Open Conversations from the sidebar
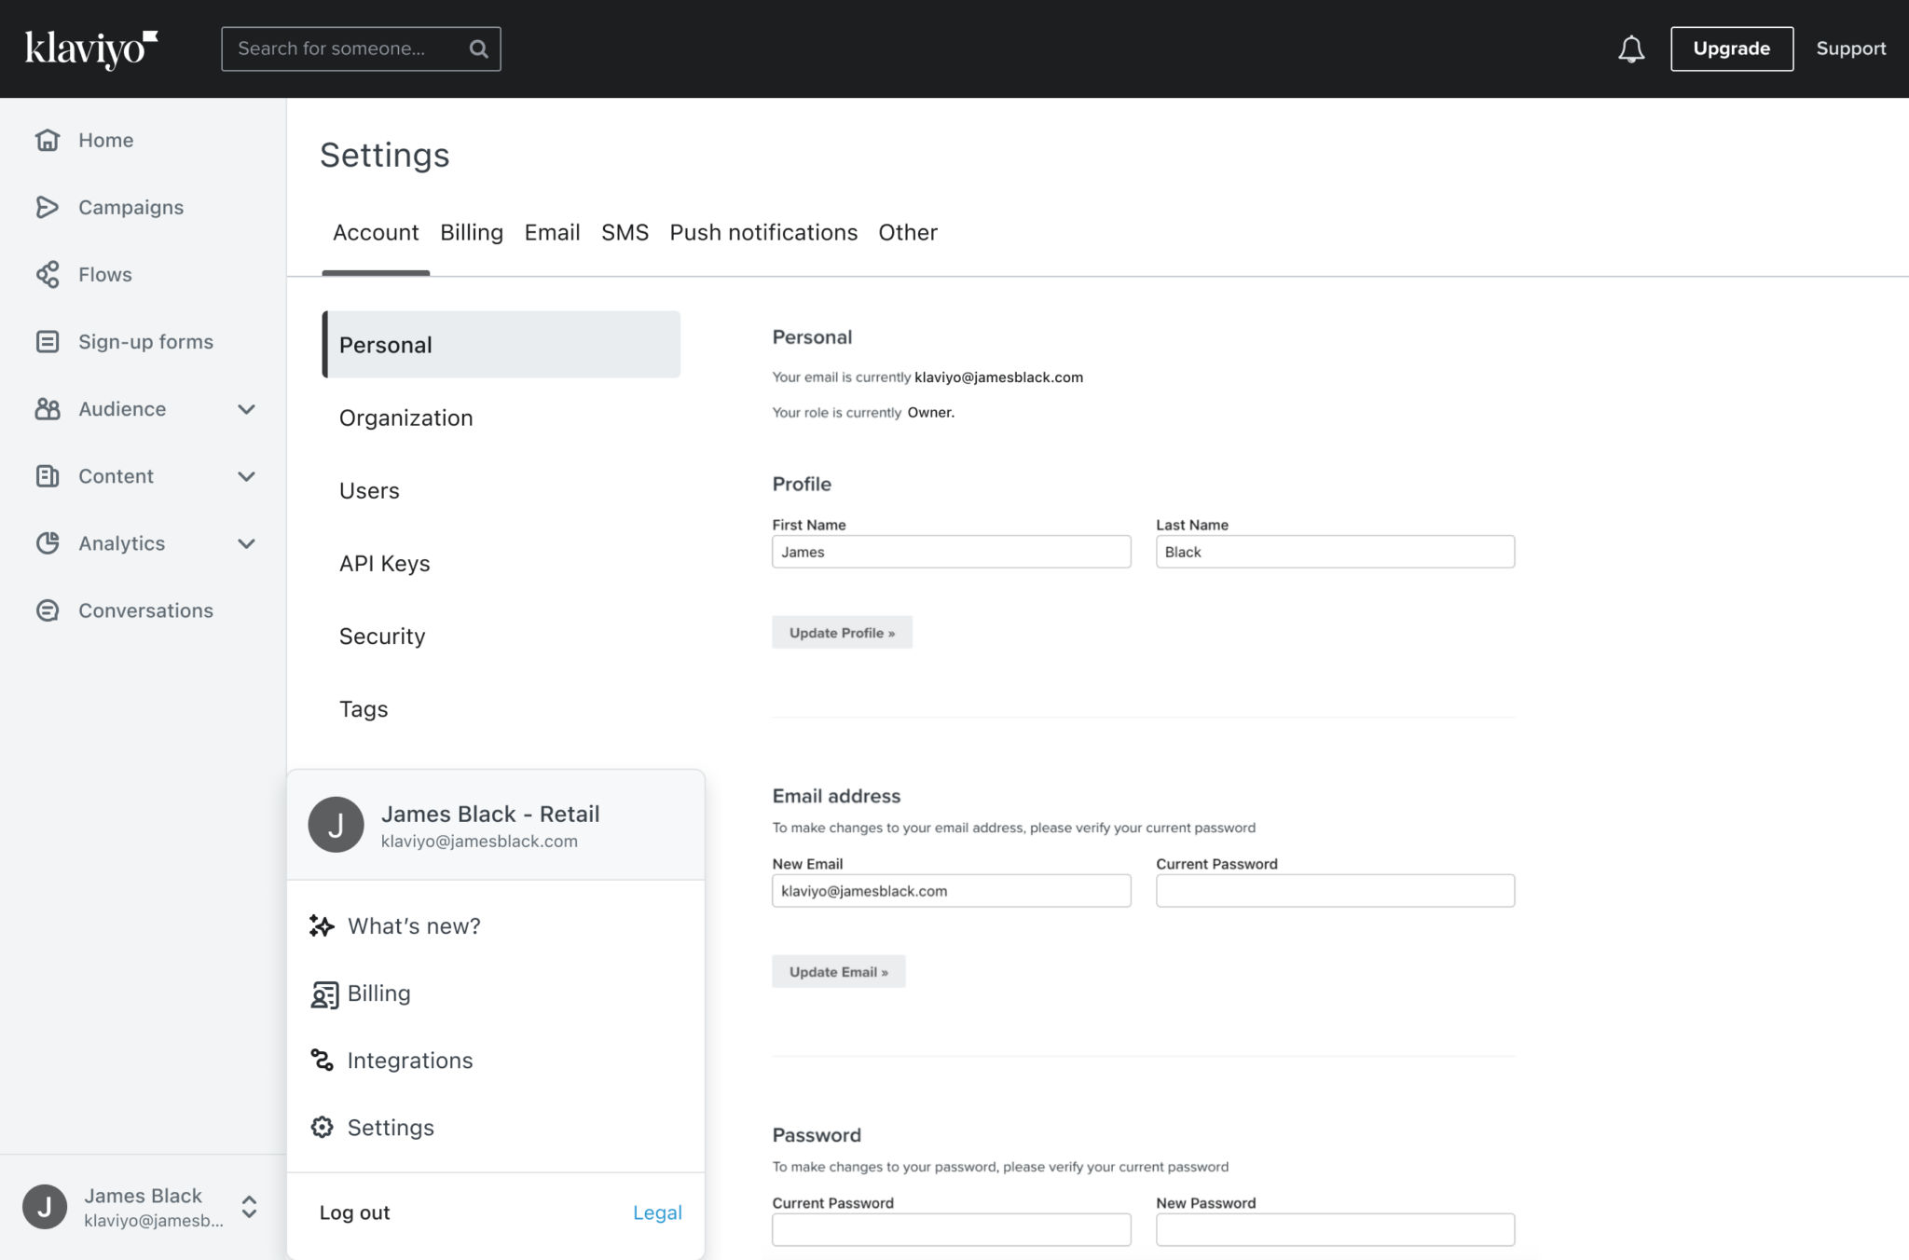1909x1260 pixels. click(144, 610)
